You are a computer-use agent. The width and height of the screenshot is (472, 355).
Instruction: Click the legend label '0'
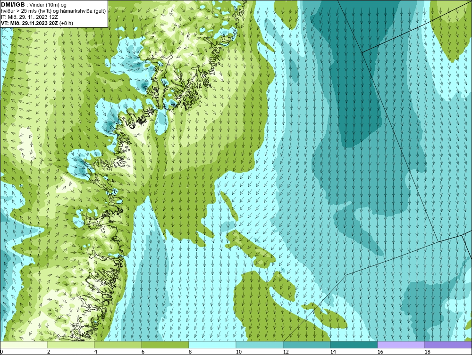[x=1, y=352]
